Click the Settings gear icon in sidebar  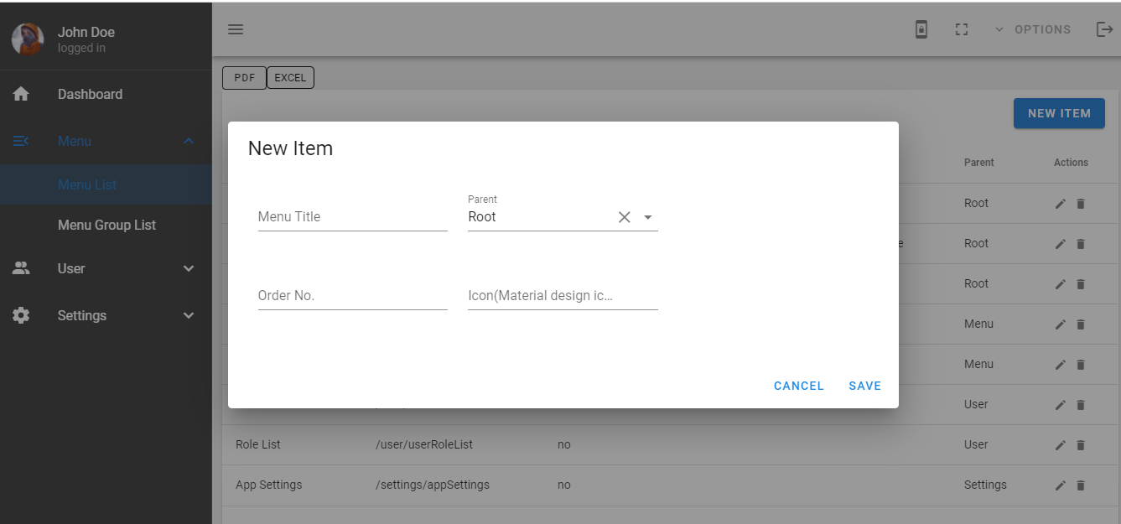point(21,315)
